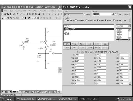Screen dimensions: 133x101
Task: Click the IS parameter field
Action: (x=79, y=55)
